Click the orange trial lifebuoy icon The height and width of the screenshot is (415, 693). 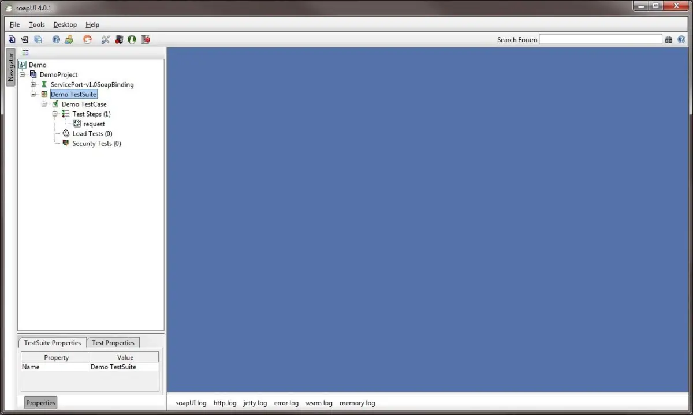87,40
